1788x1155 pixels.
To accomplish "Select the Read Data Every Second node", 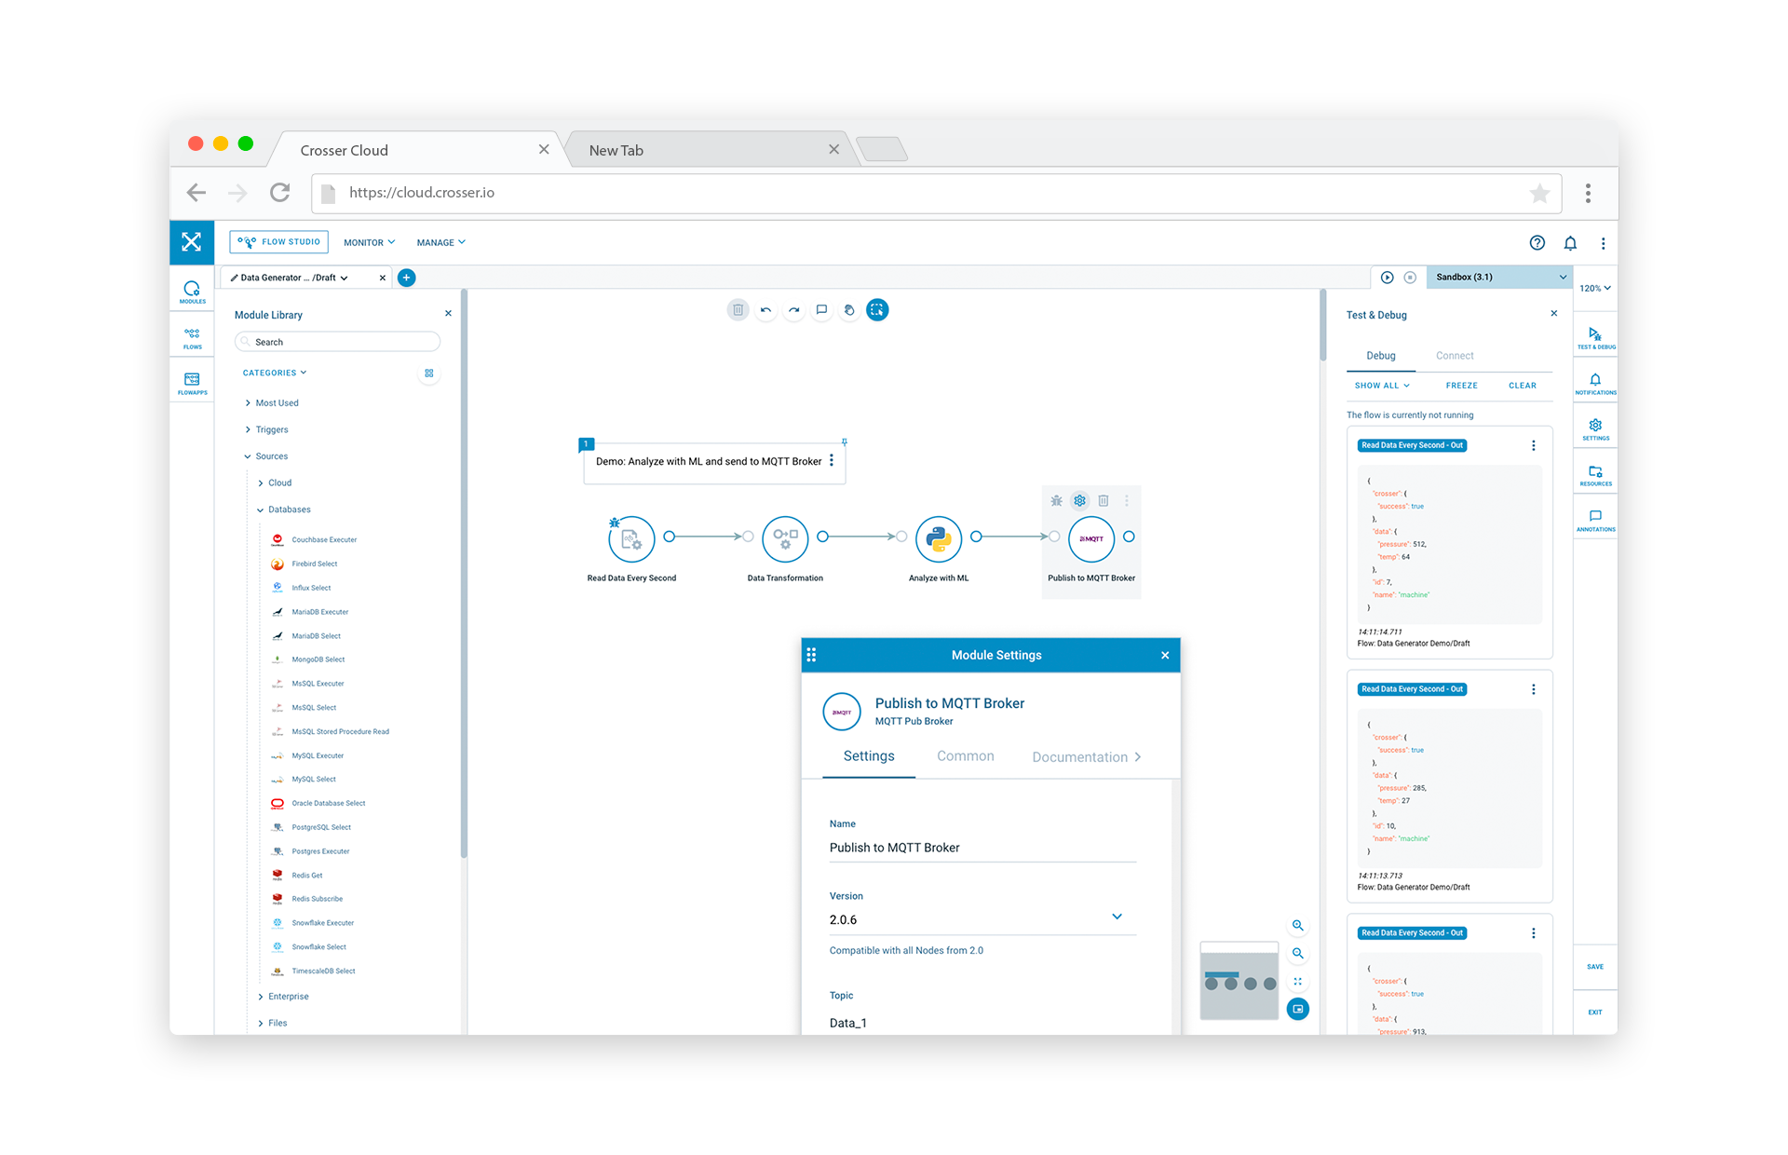I will point(631,538).
